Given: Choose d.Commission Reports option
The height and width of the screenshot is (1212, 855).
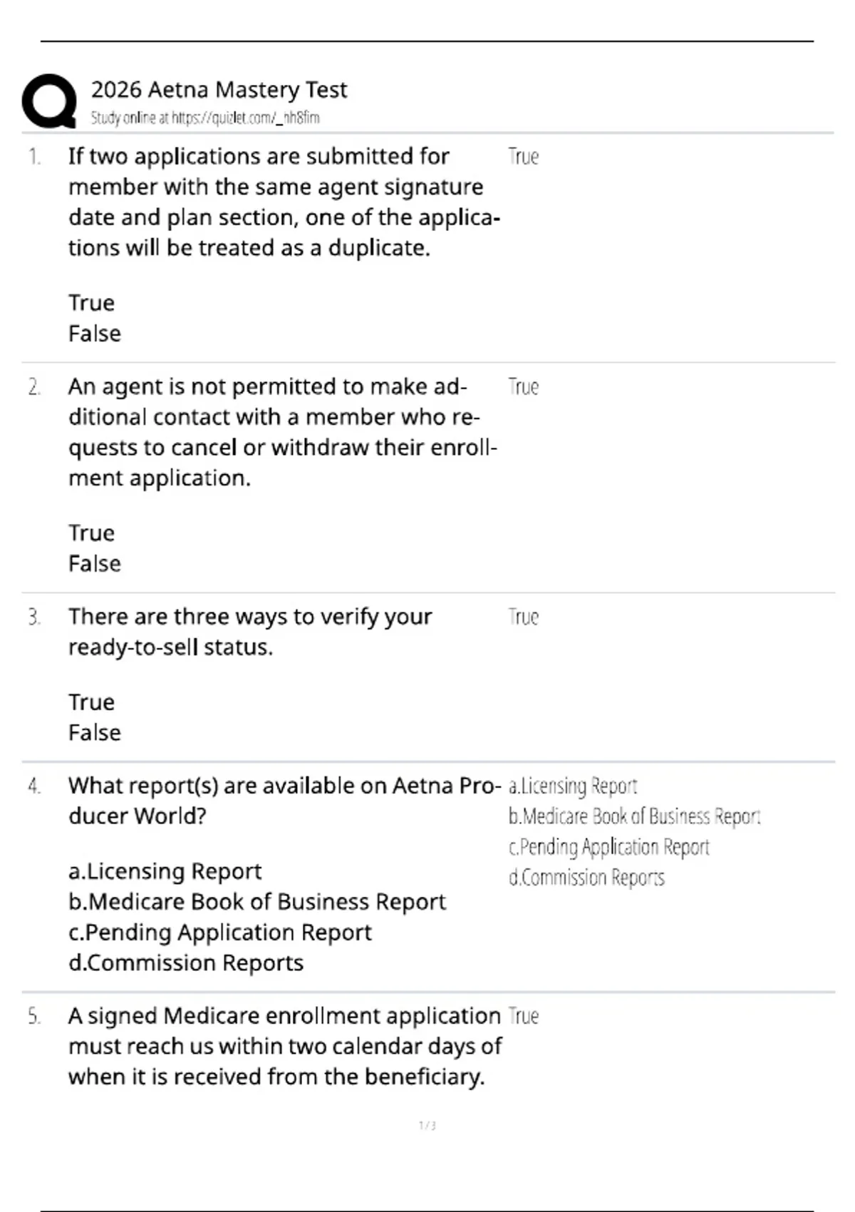Looking at the screenshot, I should (186, 963).
